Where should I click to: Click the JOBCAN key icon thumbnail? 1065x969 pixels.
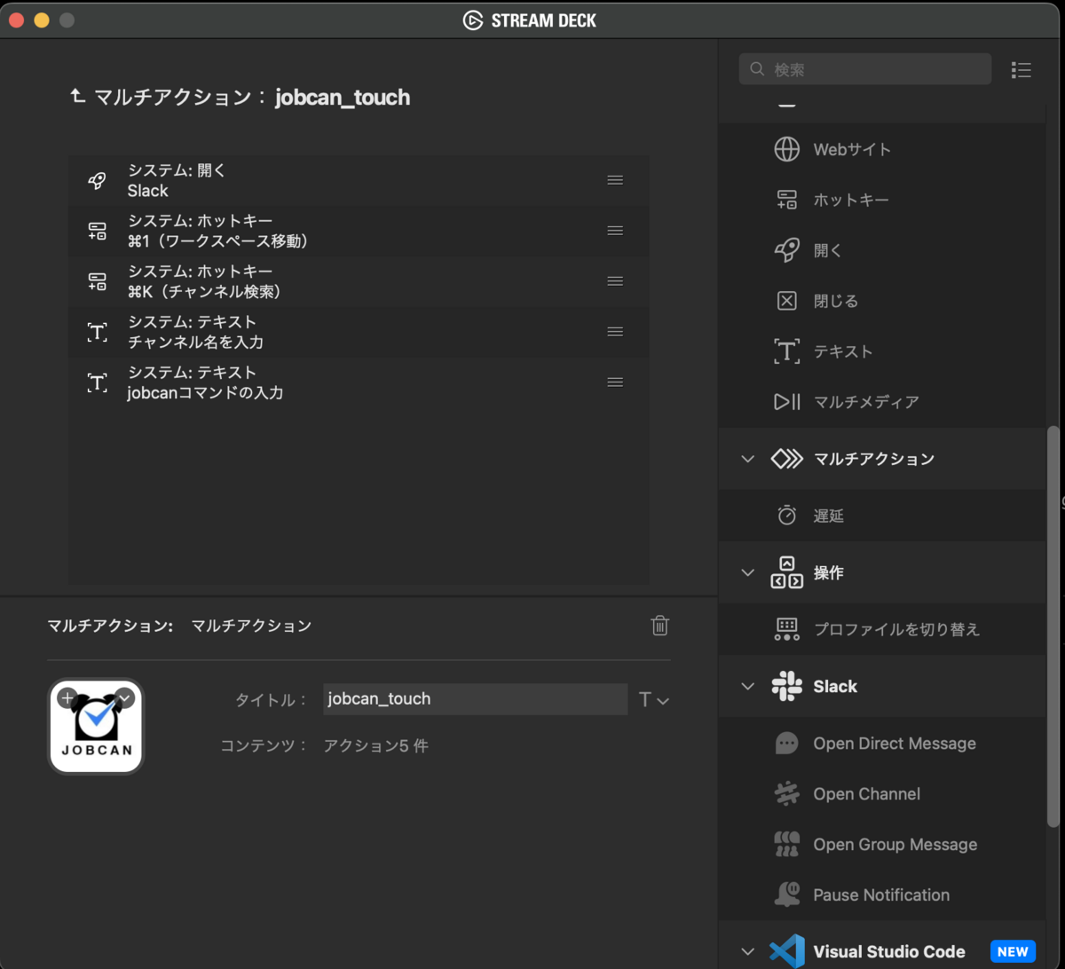coord(96,727)
